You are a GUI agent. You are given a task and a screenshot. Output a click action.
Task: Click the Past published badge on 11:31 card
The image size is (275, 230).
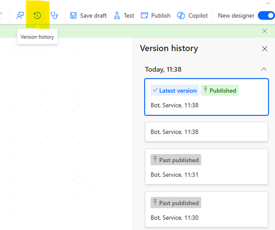pos(176,160)
